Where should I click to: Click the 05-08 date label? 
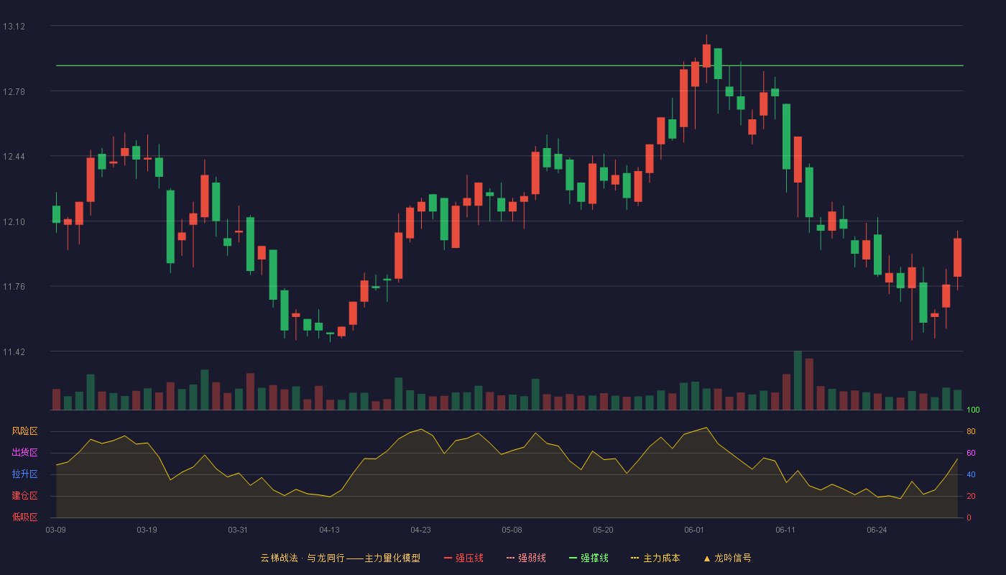512,530
